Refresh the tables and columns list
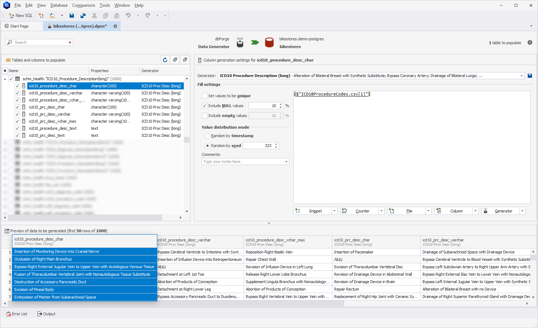The width and height of the screenshot is (538, 328). coord(165,60)
